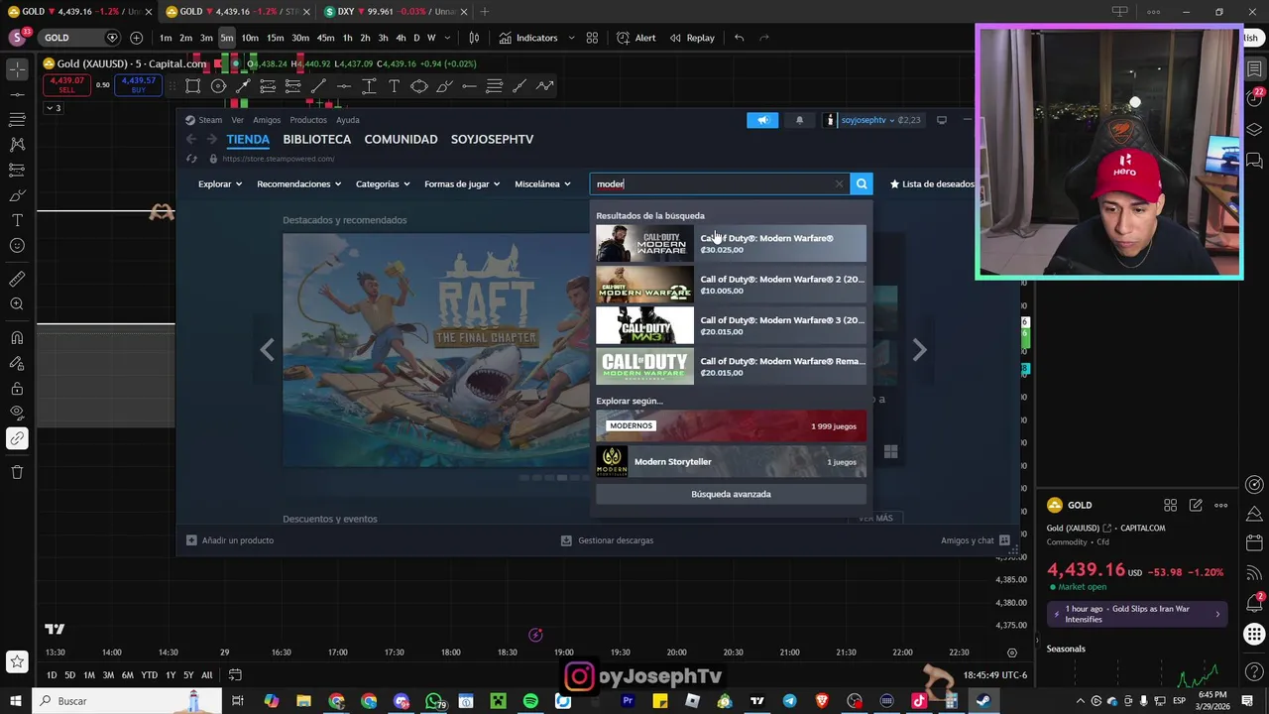The height and width of the screenshot is (714, 1269).
Task: Select the rectangle drawing tool in favorites bar
Action: click(x=192, y=86)
